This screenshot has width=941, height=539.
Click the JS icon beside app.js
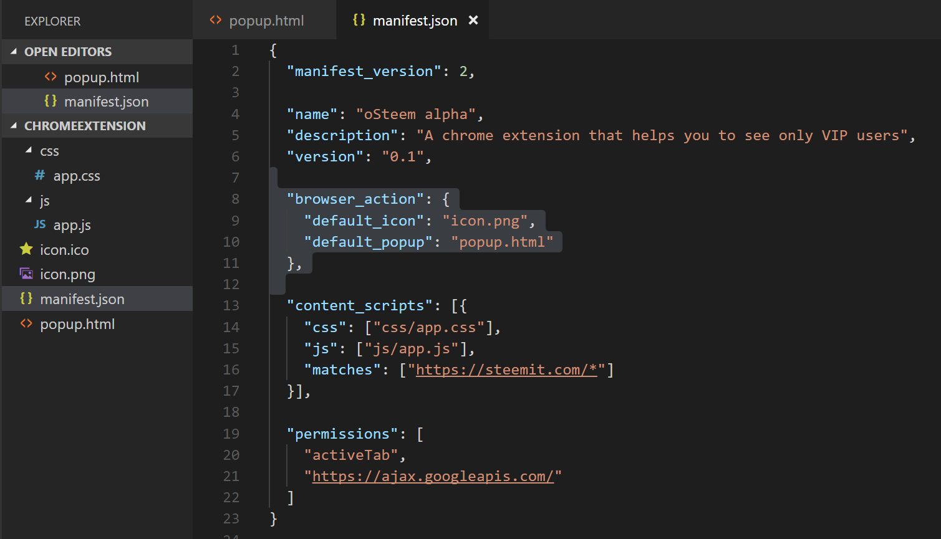point(40,224)
